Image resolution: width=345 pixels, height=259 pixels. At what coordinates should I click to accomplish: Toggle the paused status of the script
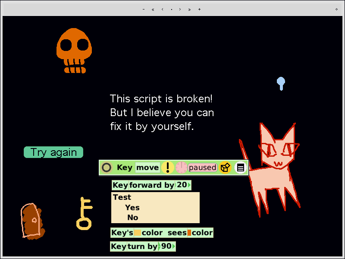point(202,167)
